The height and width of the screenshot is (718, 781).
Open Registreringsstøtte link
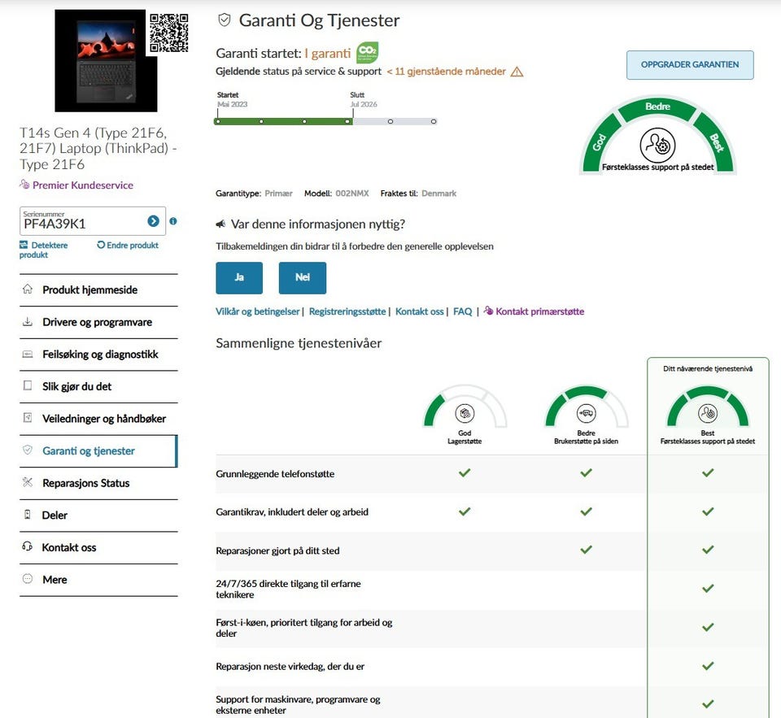[347, 311]
